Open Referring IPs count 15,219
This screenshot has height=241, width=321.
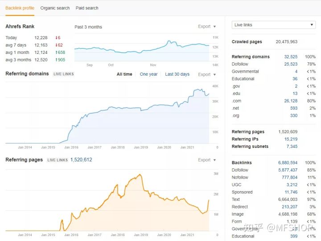click(291, 139)
